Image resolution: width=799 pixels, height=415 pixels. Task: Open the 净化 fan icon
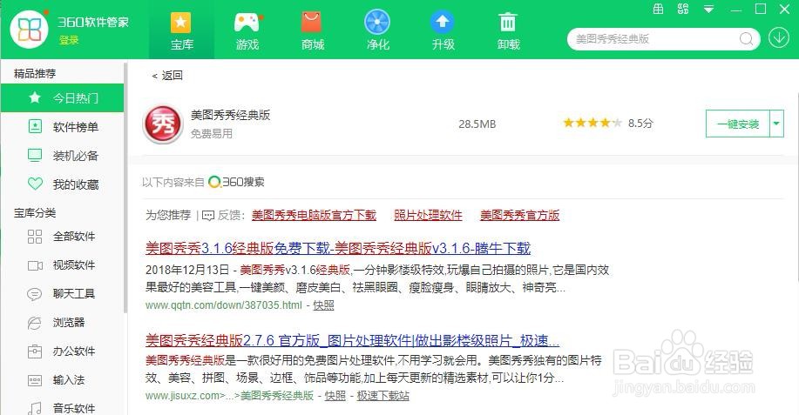377,23
